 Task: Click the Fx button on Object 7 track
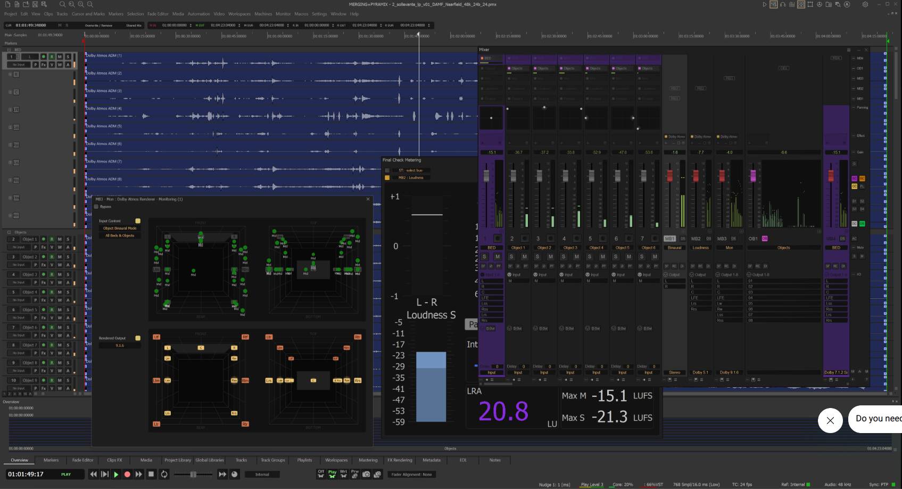click(x=44, y=353)
